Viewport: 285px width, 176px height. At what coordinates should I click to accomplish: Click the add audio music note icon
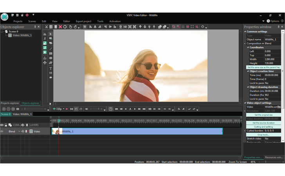(45, 48)
